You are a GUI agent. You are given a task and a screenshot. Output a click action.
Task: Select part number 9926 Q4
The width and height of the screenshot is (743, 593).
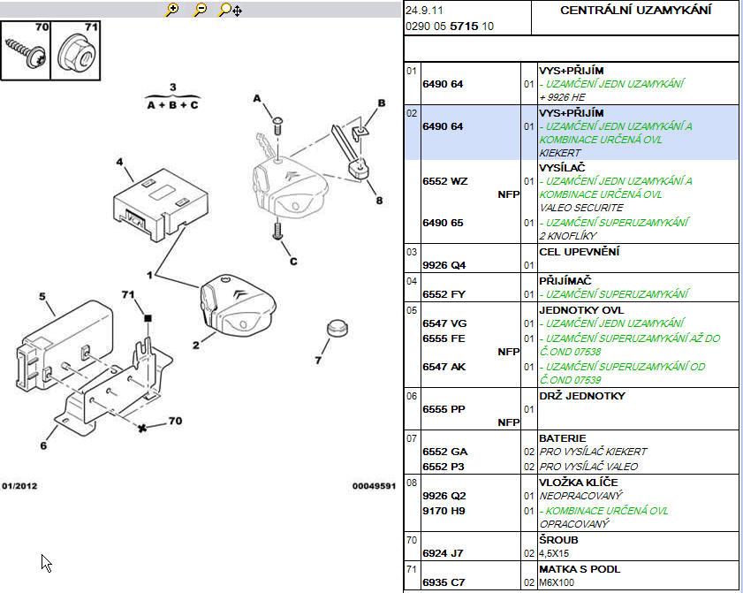(444, 265)
